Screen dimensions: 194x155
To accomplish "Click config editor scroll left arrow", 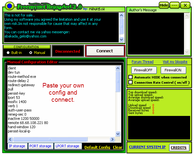I will (10, 139).
